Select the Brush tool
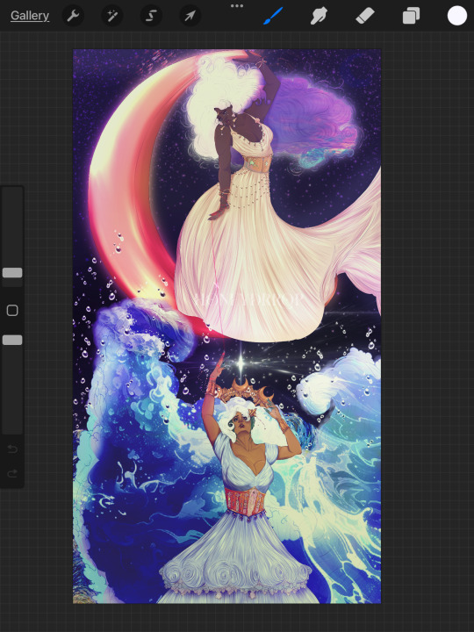 coord(274,16)
